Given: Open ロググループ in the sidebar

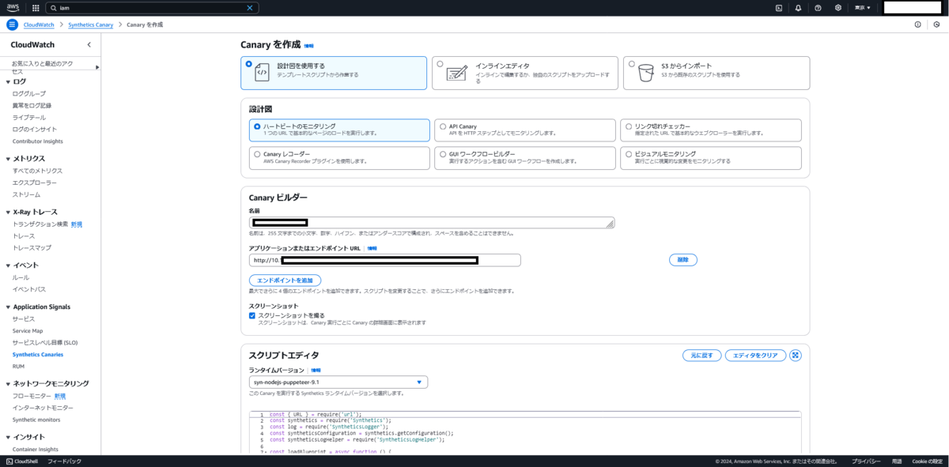Looking at the screenshot, I should click(29, 93).
